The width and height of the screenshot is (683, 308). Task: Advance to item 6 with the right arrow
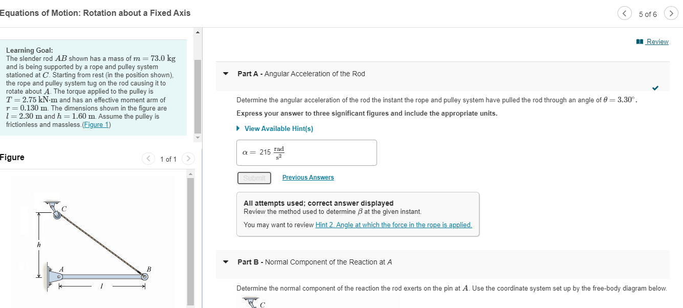tap(671, 13)
